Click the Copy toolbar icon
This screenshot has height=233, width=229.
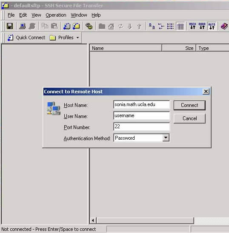pos(45,26)
